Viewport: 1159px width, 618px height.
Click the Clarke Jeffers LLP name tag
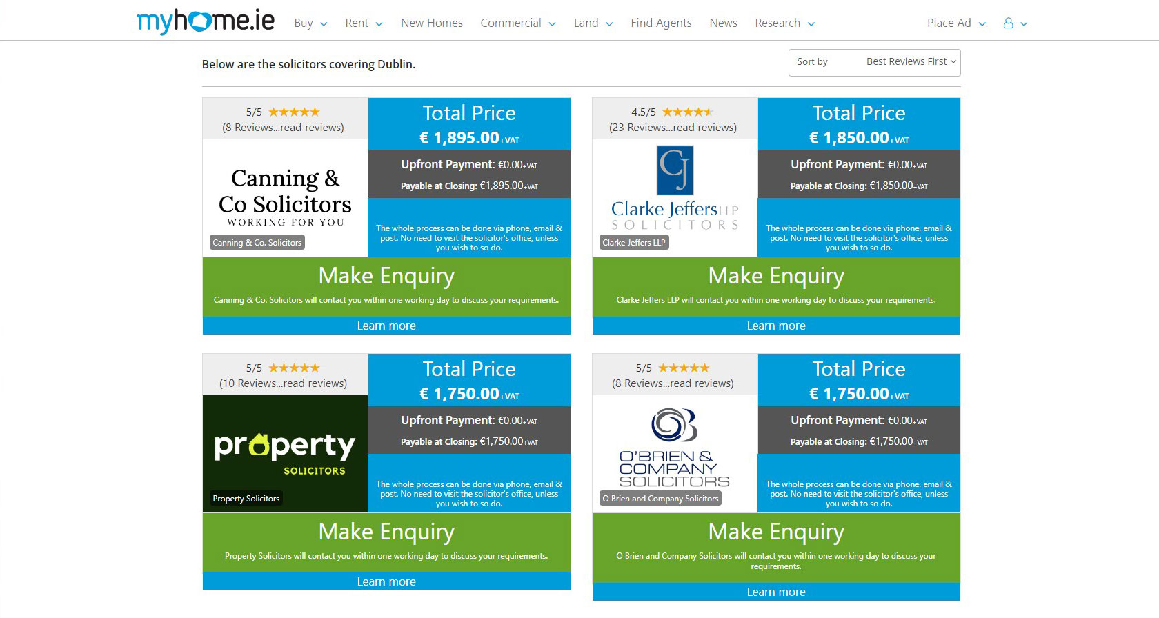(634, 243)
